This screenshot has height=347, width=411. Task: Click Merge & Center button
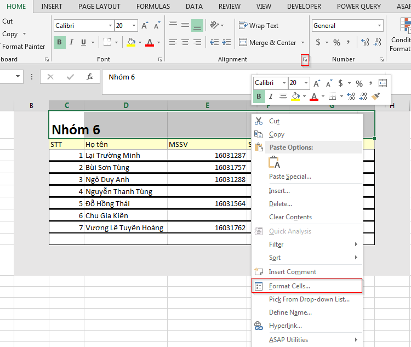(x=267, y=42)
